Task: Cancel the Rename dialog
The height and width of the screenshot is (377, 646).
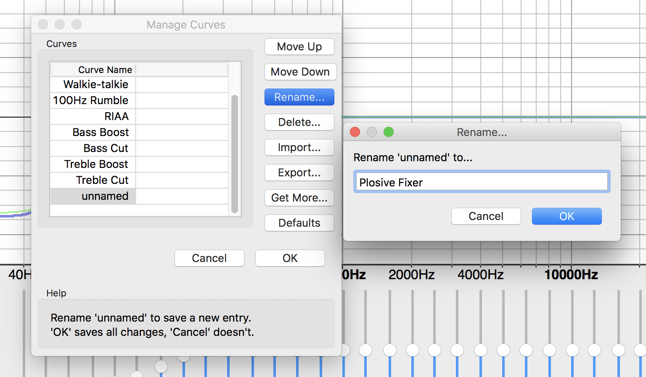Action: tap(486, 216)
